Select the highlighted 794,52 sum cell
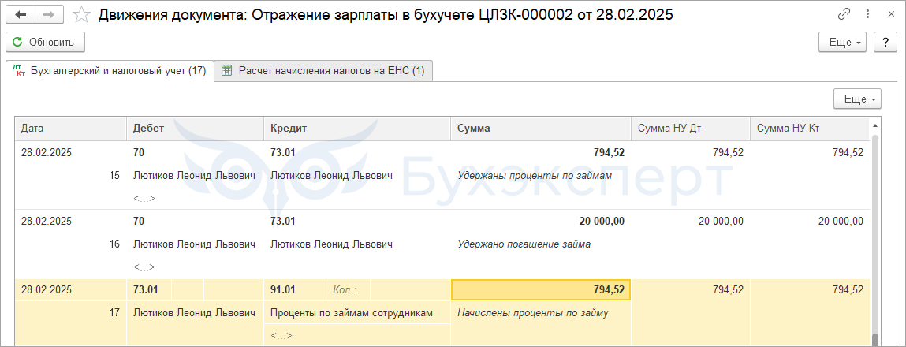The height and width of the screenshot is (347, 906). [x=541, y=289]
